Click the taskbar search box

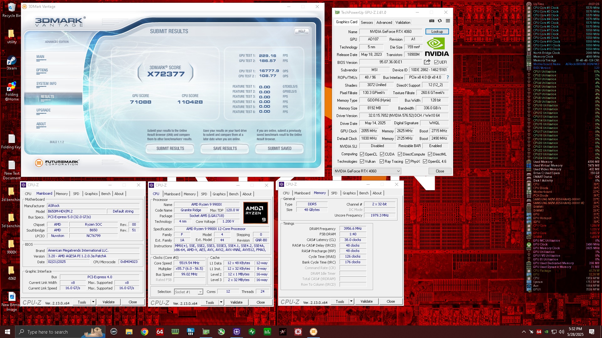point(61,332)
